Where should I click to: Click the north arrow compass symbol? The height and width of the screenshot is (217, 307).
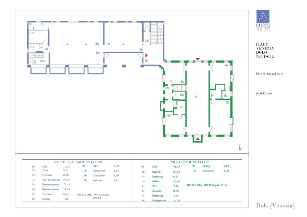pyautogui.click(x=240, y=147)
